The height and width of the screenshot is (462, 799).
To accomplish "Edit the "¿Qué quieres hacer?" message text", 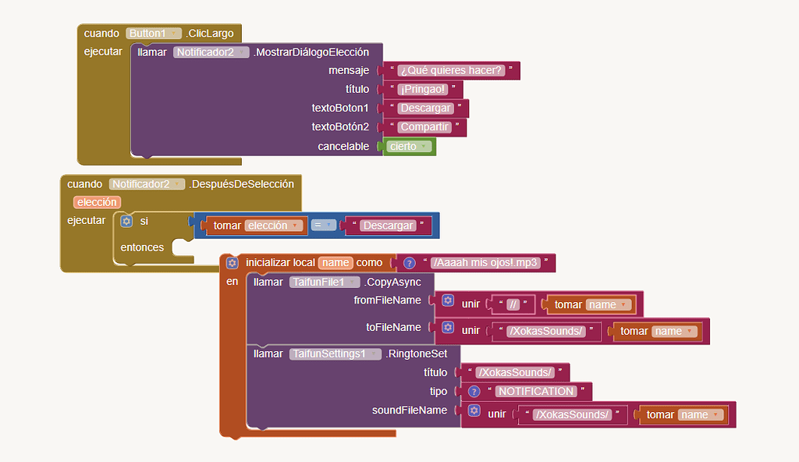I will point(451,70).
